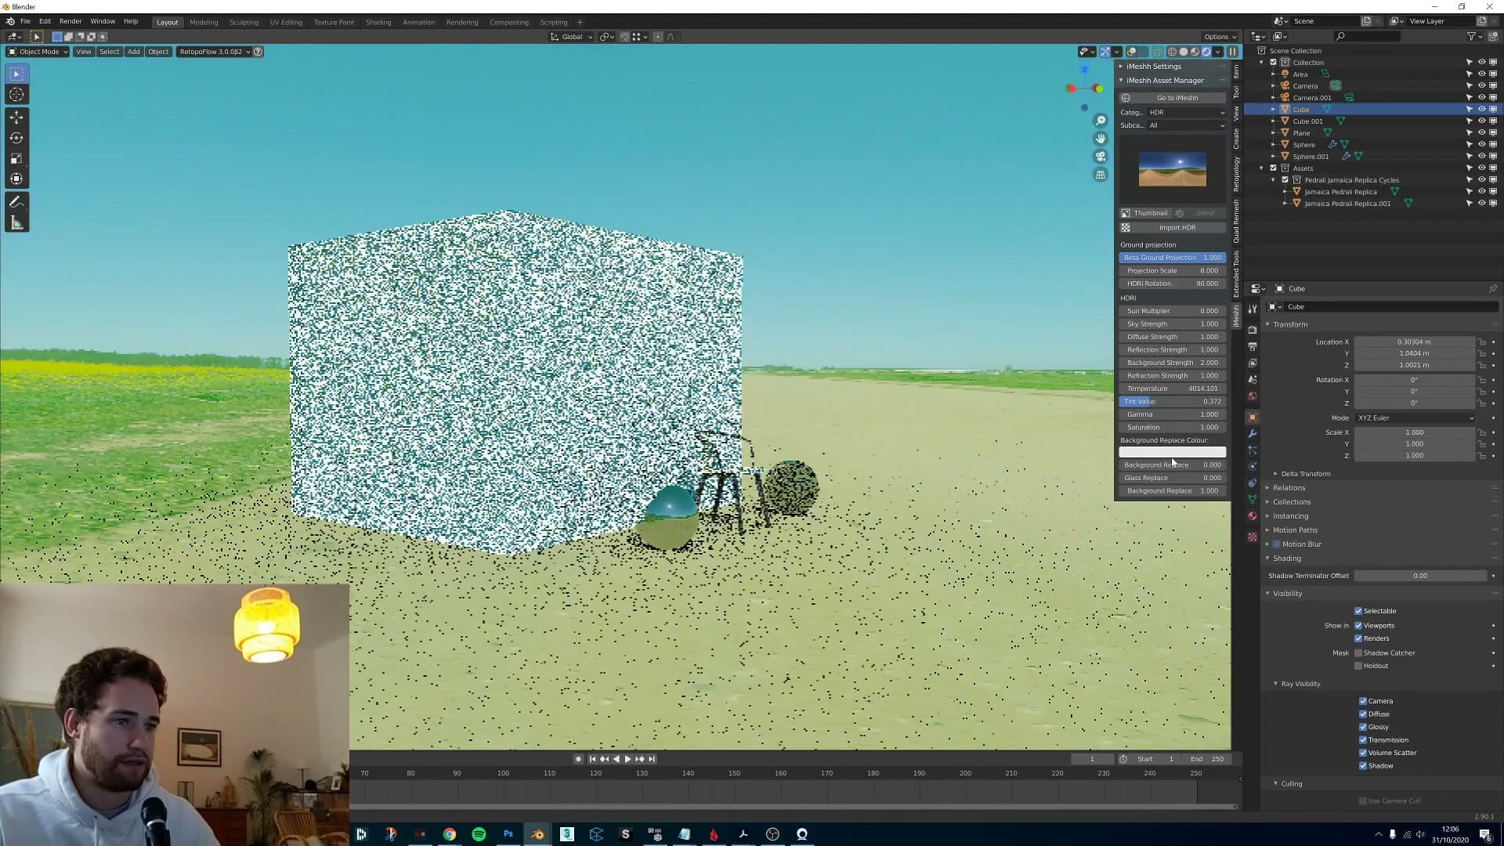Activate the Rotate tool

[x=16, y=138]
